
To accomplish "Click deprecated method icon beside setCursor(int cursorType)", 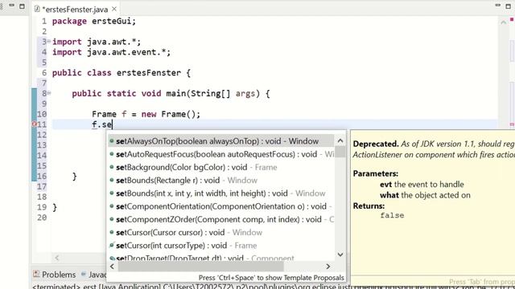I will coord(112,245).
